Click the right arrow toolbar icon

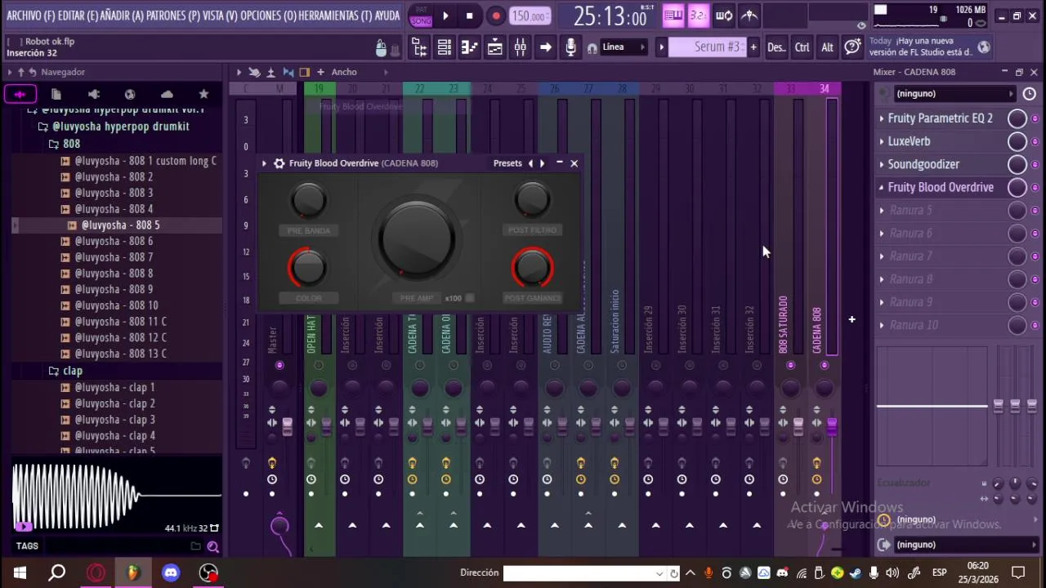coord(546,47)
